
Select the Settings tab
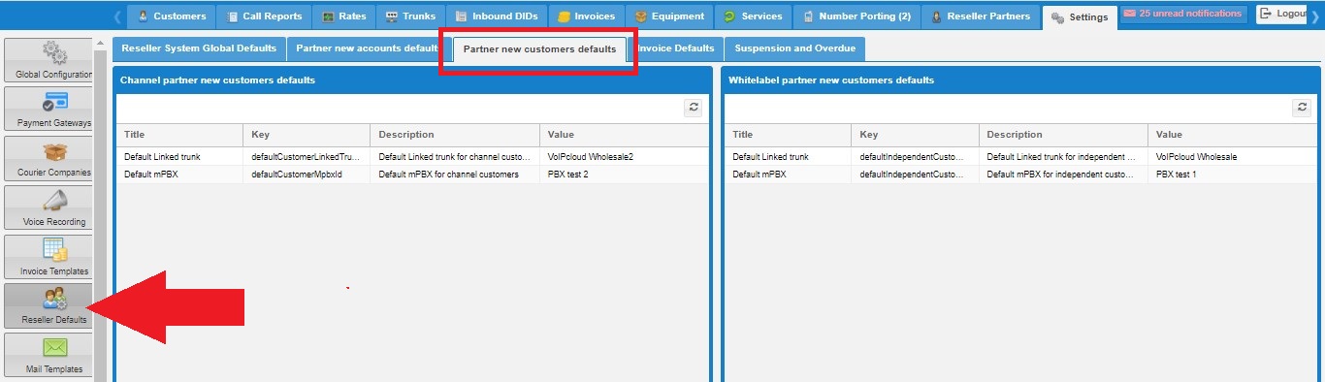(x=1080, y=17)
